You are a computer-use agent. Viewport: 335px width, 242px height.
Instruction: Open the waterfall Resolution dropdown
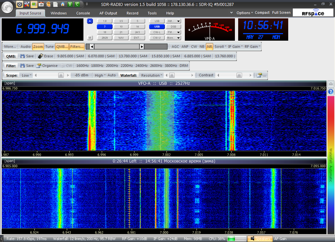pos(152,75)
